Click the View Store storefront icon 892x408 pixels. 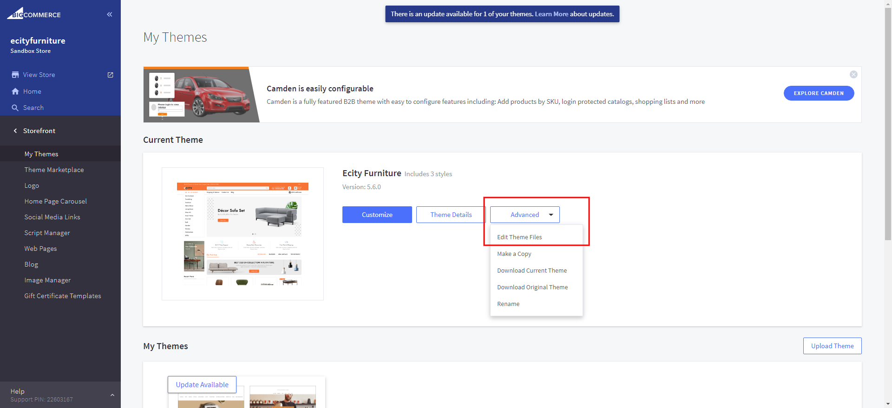pyautogui.click(x=15, y=75)
